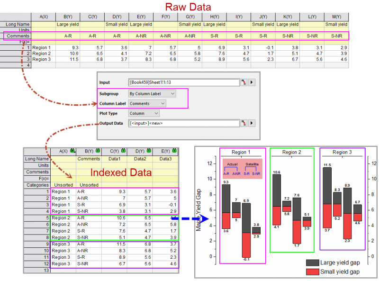Select the H(Y) column header in Raw Data
The width and height of the screenshot is (379, 281).
pos(214,17)
